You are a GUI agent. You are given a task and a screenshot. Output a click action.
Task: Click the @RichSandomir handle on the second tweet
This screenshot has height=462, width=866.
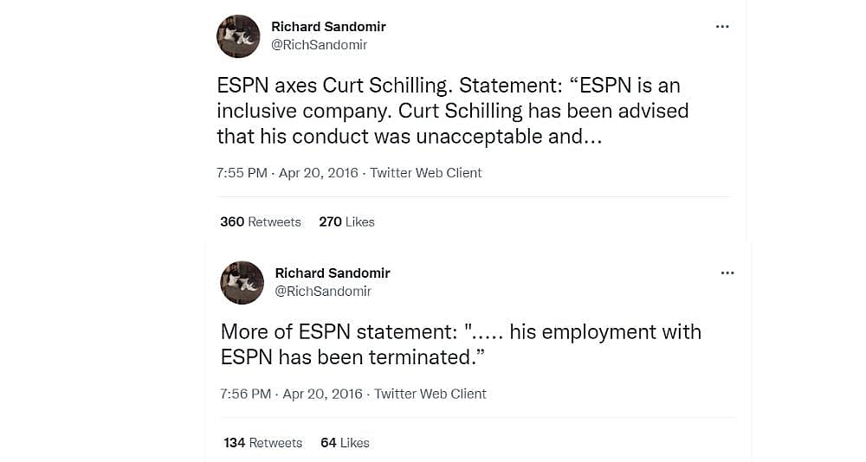click(323, 291)
